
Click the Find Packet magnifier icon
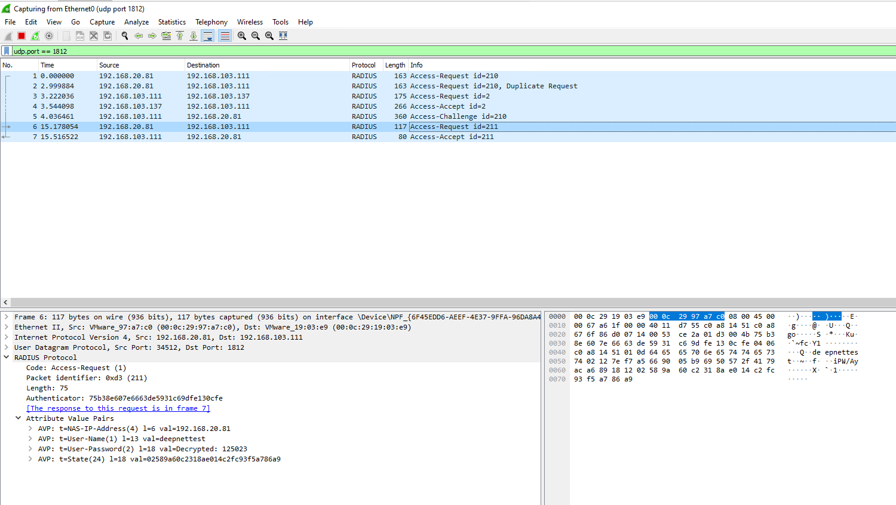pyautogui.click(x=125, y=36)
